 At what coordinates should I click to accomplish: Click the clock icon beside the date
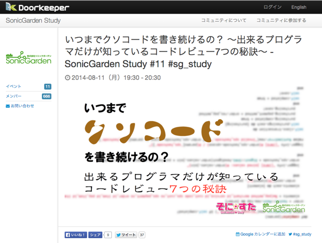coord(67,78)
